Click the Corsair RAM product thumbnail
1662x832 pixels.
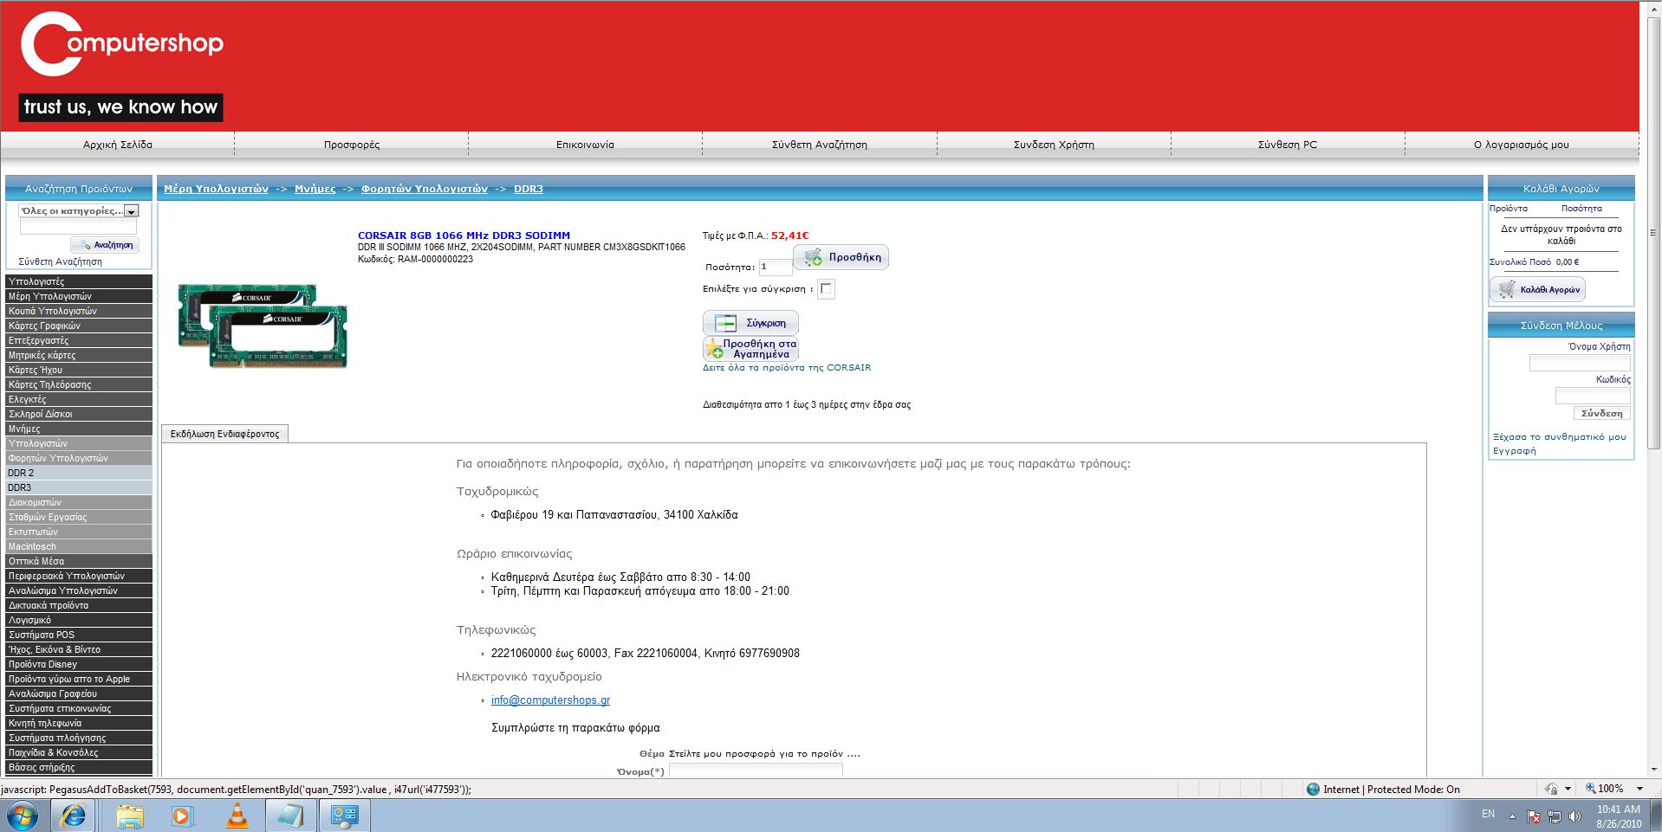pyautogui.click(x=263, y=326)
